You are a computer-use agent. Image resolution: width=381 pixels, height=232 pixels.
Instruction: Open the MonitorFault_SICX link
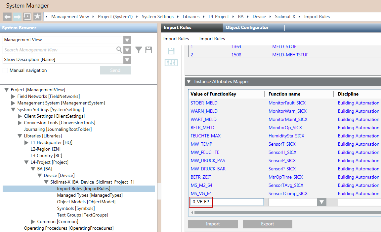click(x=287, y=103)
